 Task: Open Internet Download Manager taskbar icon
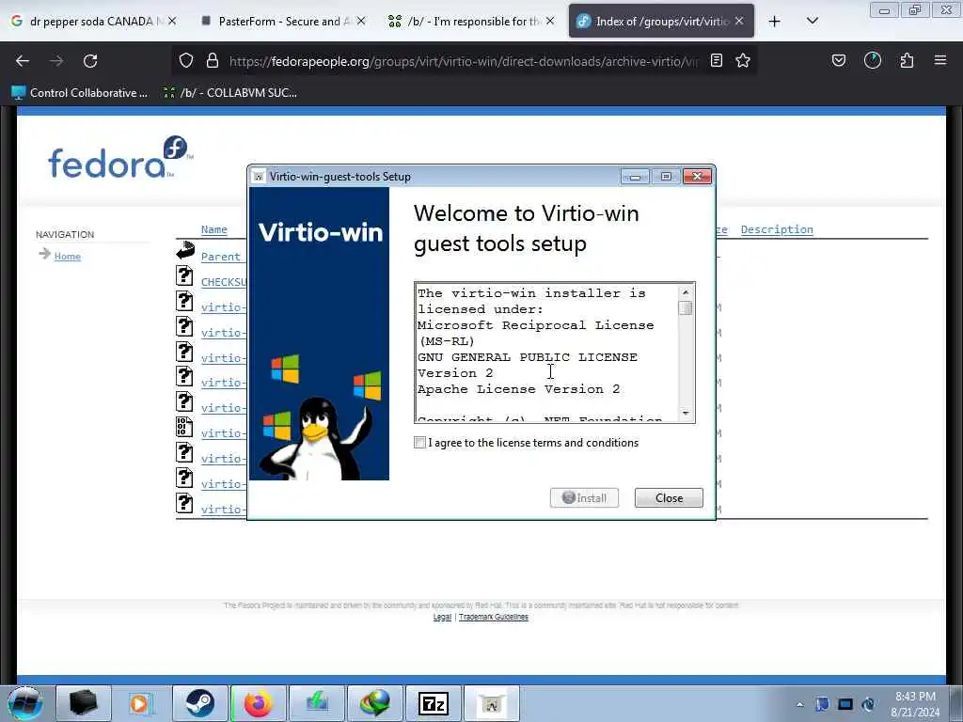[374, 703]
